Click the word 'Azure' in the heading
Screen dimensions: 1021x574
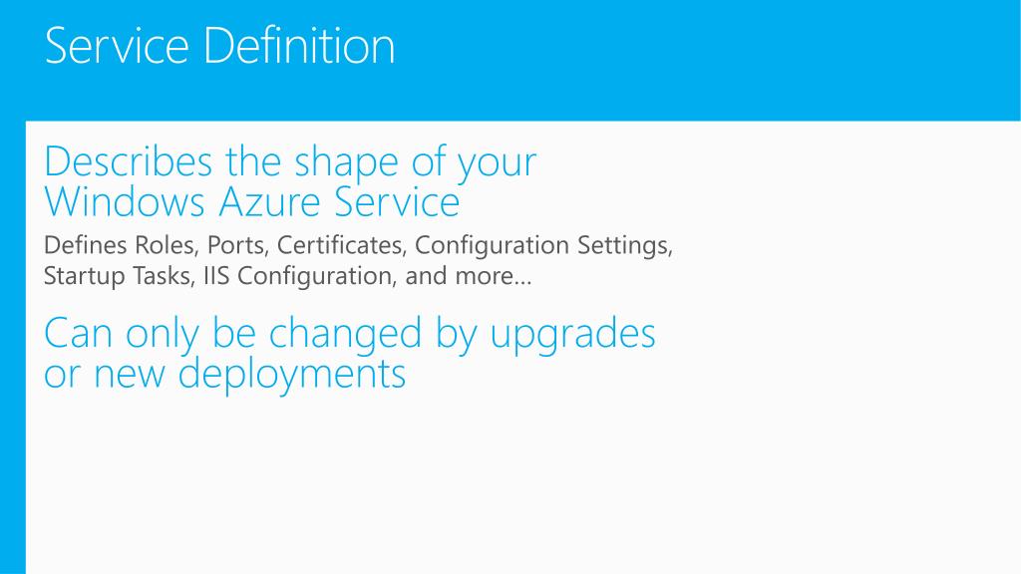tap(269, 201)
